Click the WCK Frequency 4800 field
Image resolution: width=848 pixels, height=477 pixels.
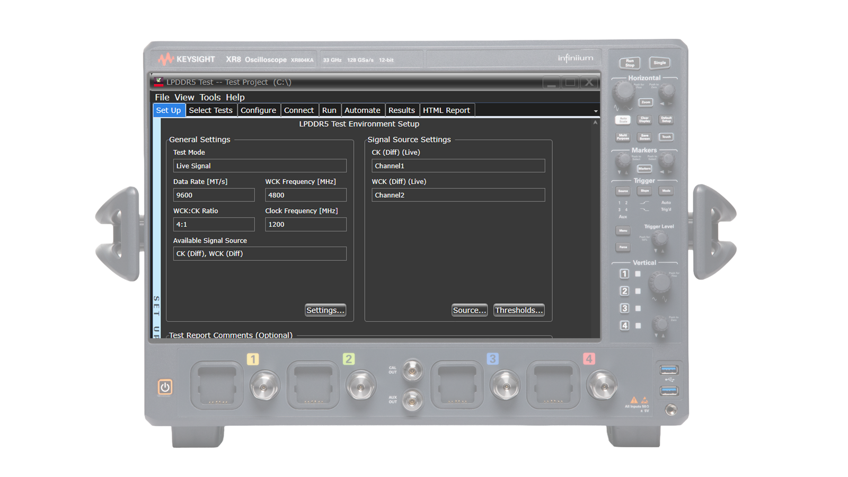[306, 195]
